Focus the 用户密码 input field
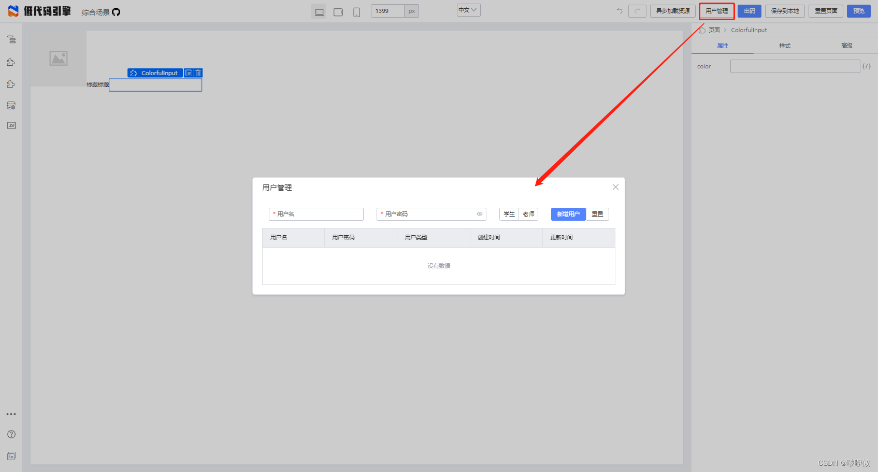Screen dimensions: 878x472 tap(431, 214)
